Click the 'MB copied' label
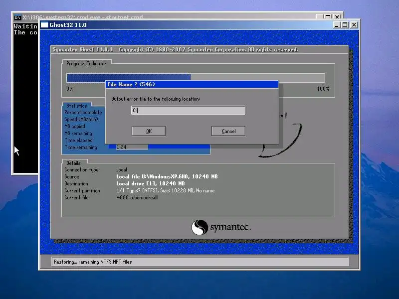This screenshot has height=299, width=399. [x=75, y=127]
